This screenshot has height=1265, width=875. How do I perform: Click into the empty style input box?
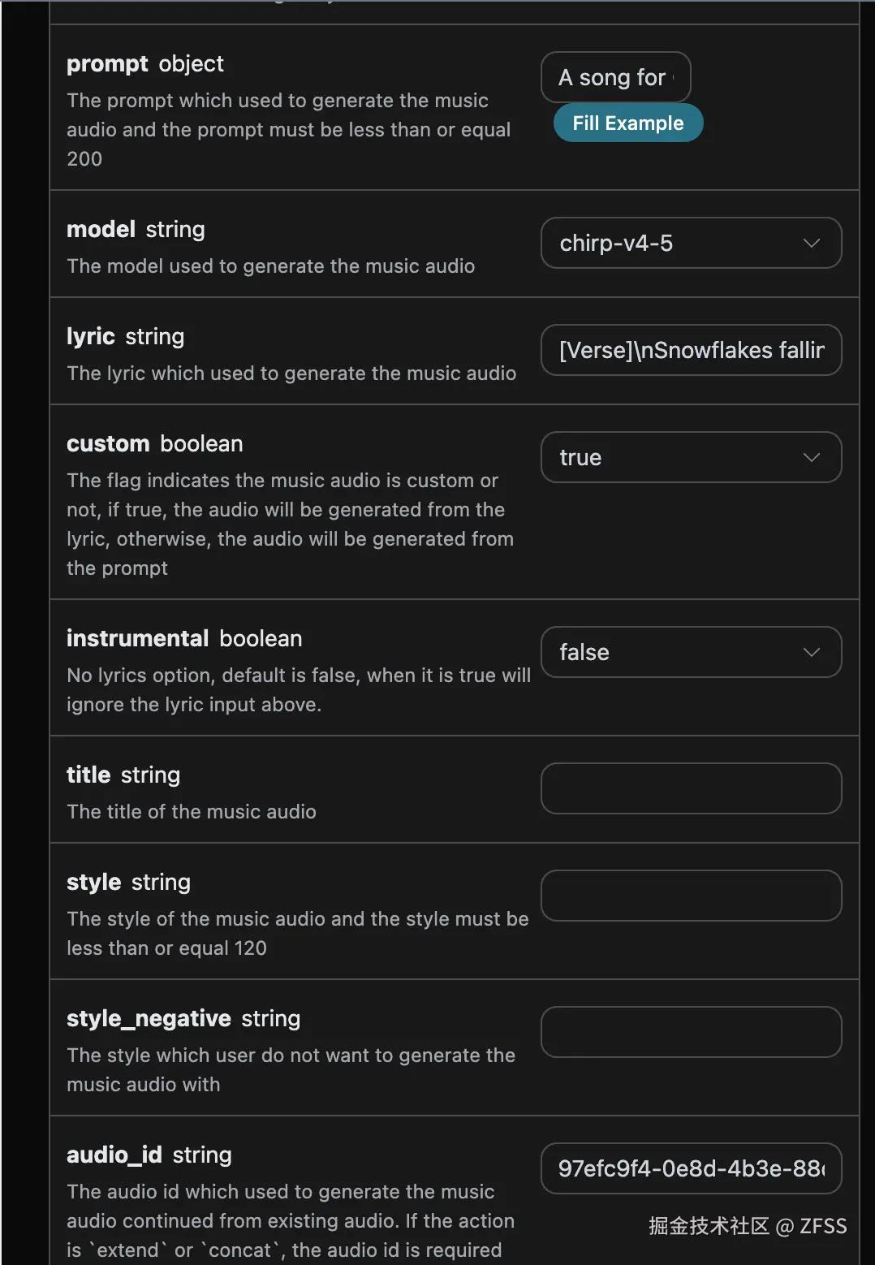pos(691,896)
